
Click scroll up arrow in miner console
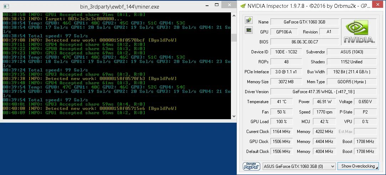[x=234, y=16]
